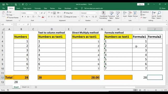
Task: Cut the selection
Action: click(x=9, y=12)
